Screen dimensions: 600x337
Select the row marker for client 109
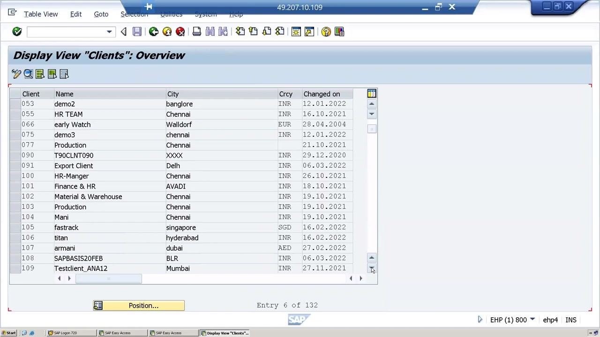tap(15, 269)
